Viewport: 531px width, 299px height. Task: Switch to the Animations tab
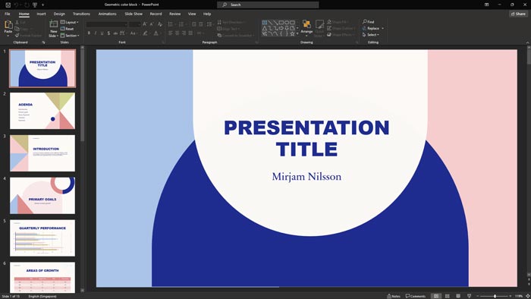click(x=108, y=14)
